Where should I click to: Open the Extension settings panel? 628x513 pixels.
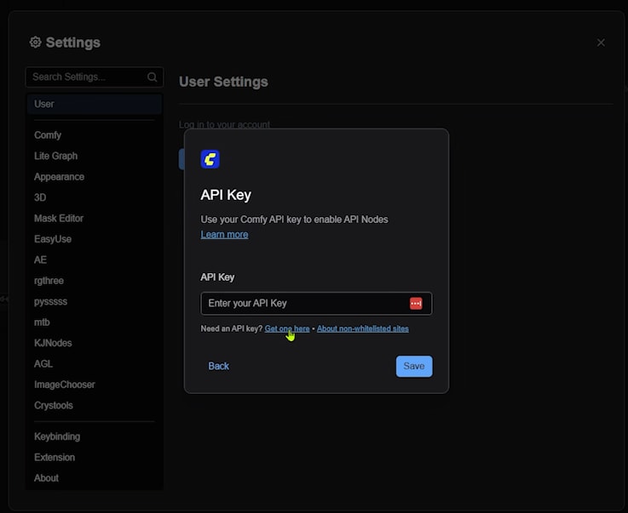(x=95, y=458)
